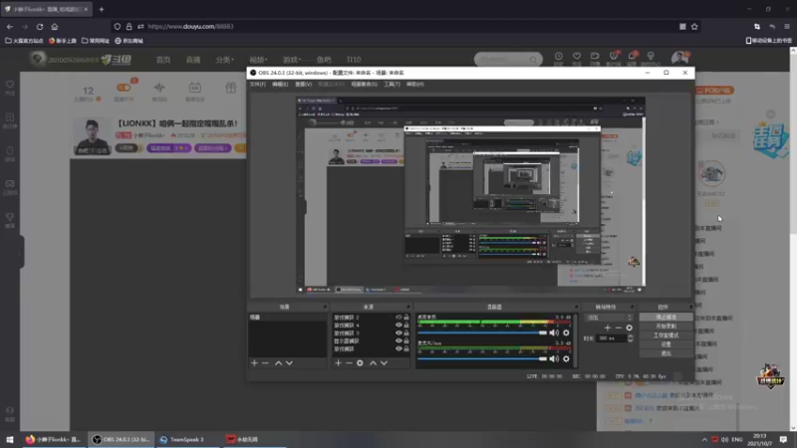Viewport: 797px width, 448px height.
Task: Lock the Window Capture 4 source
Action: point(406,326)
